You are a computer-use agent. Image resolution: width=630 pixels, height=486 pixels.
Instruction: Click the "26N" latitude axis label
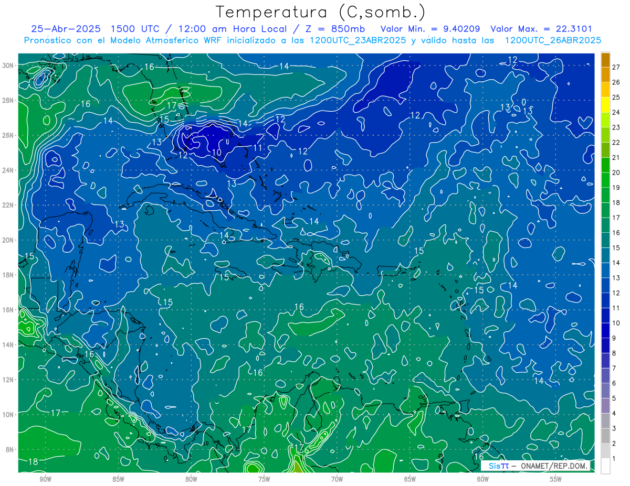point(8,135)
